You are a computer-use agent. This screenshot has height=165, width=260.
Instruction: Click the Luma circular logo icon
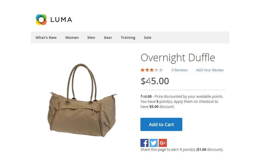[41, 20]
